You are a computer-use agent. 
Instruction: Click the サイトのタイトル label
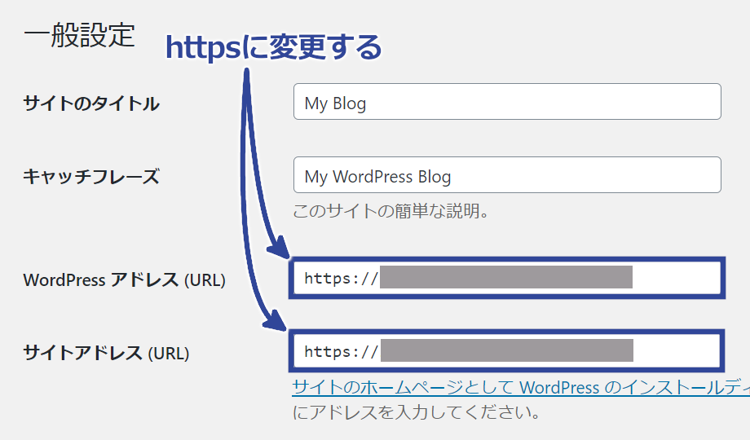click(x=91, y=103)
